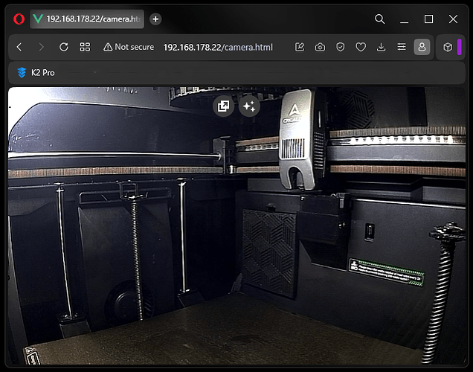This screenshot has width=473, height=372.
Task: Click the Opera logo menu button
Action: (19, 19)
